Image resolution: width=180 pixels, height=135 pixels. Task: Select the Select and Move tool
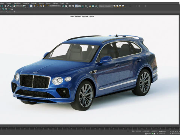[5, 6]
